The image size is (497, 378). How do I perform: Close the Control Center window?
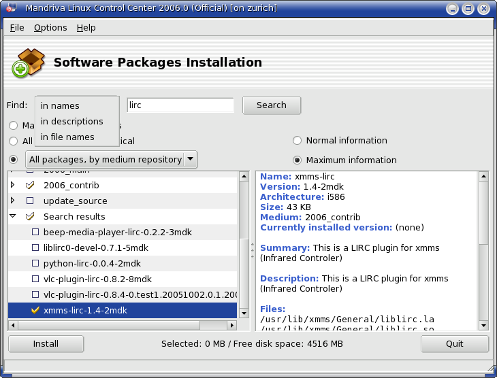484,9
